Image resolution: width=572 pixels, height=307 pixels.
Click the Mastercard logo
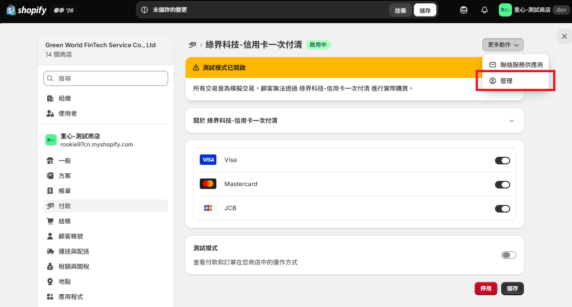point(208,184)
